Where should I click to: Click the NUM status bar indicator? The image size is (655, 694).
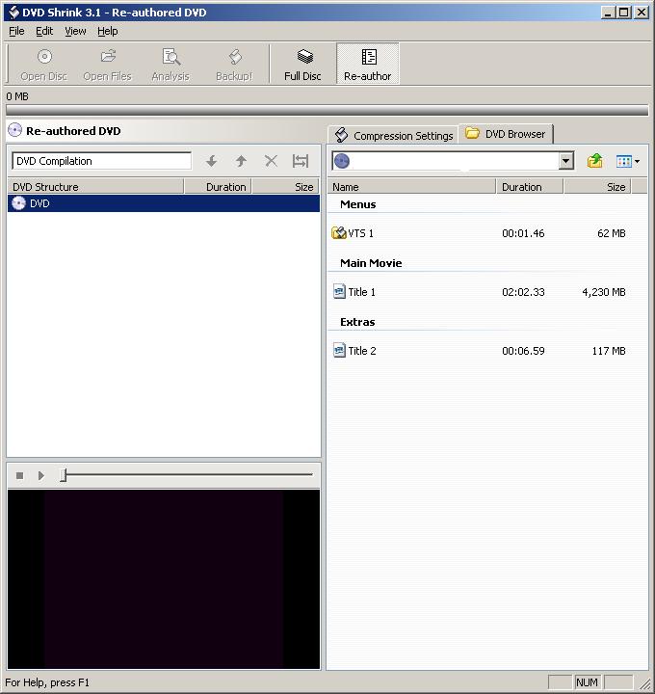tap(587, 682)
